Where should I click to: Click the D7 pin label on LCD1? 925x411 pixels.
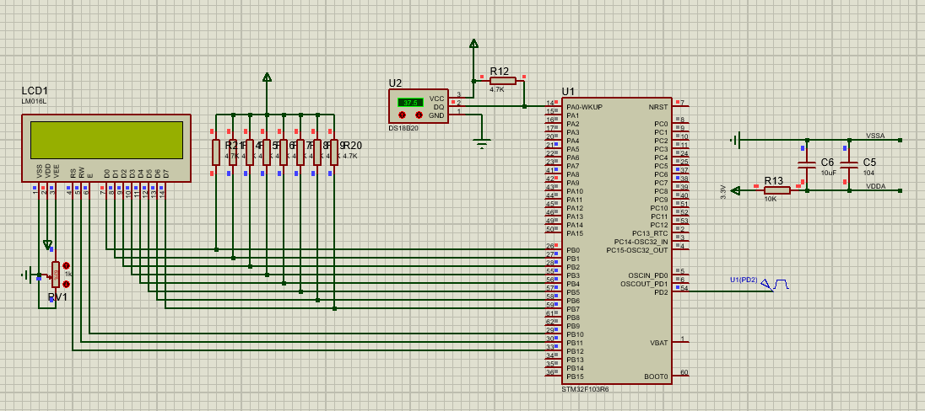(165, 173)
